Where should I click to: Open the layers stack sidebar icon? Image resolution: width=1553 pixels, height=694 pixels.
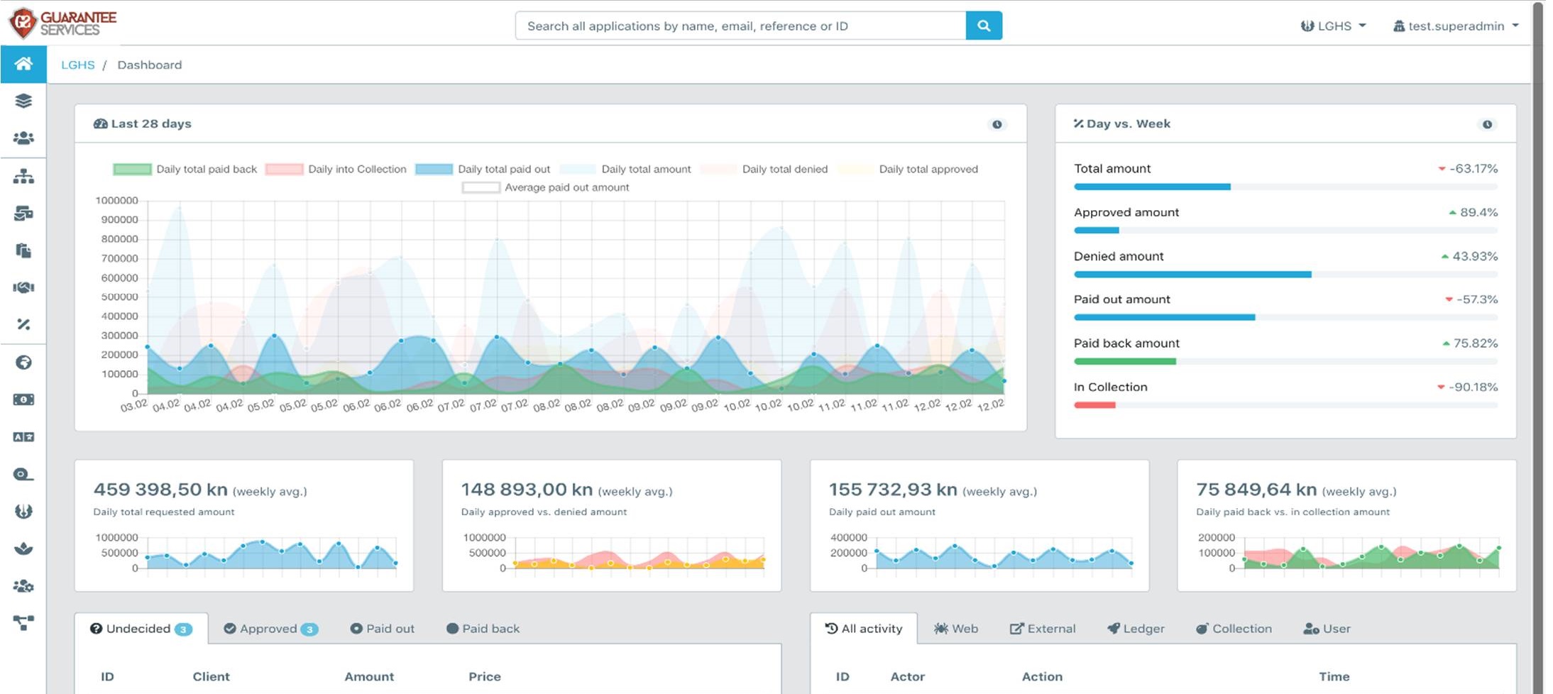tap(23, 101)
